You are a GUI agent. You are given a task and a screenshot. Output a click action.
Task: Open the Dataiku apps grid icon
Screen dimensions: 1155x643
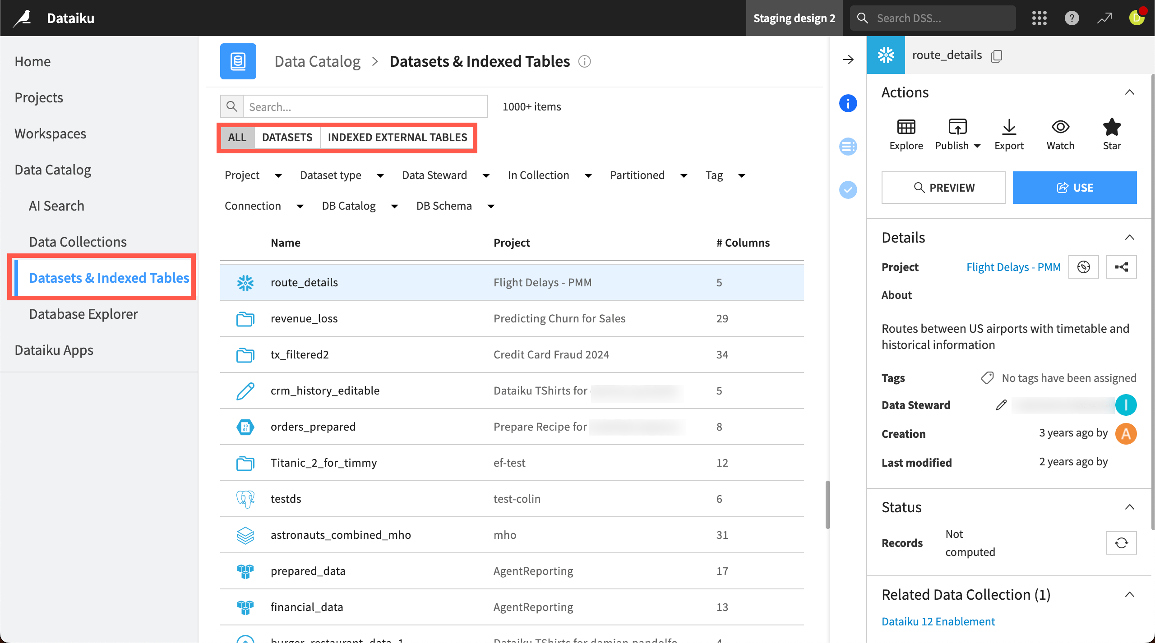point(1039,18)
